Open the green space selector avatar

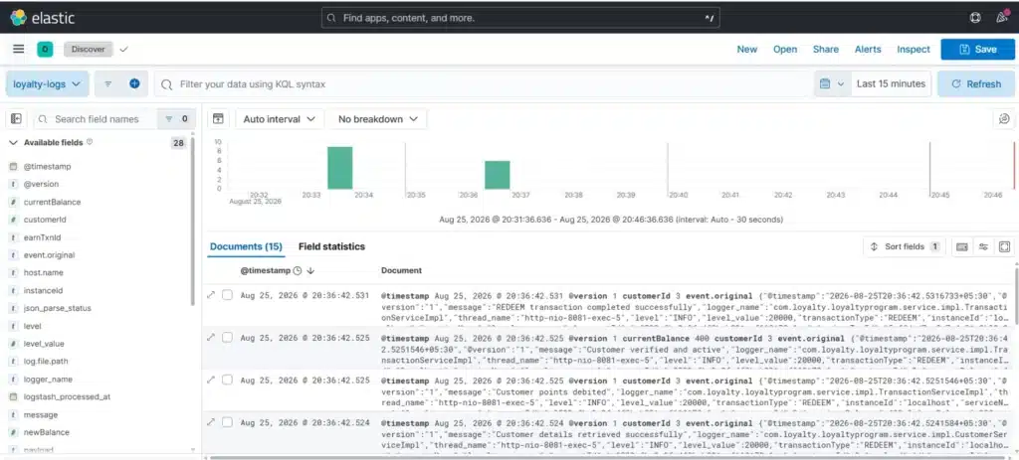tap(45, 50)
